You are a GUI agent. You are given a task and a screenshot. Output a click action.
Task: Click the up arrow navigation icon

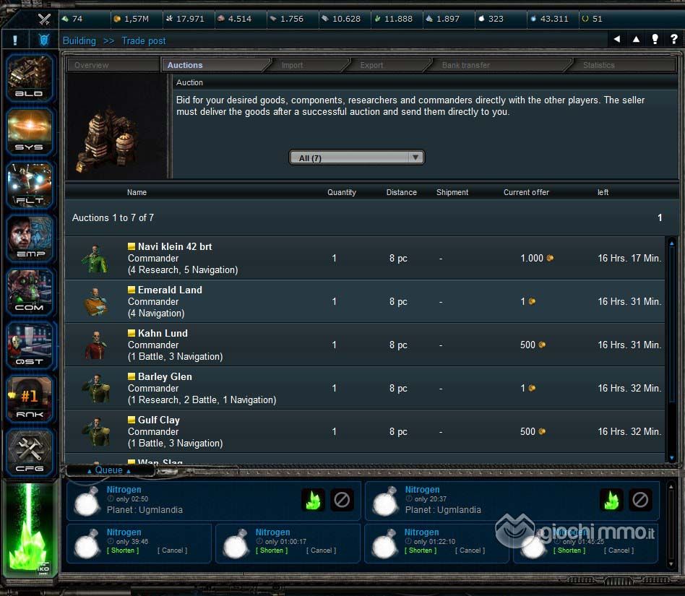tap(636, 39)
